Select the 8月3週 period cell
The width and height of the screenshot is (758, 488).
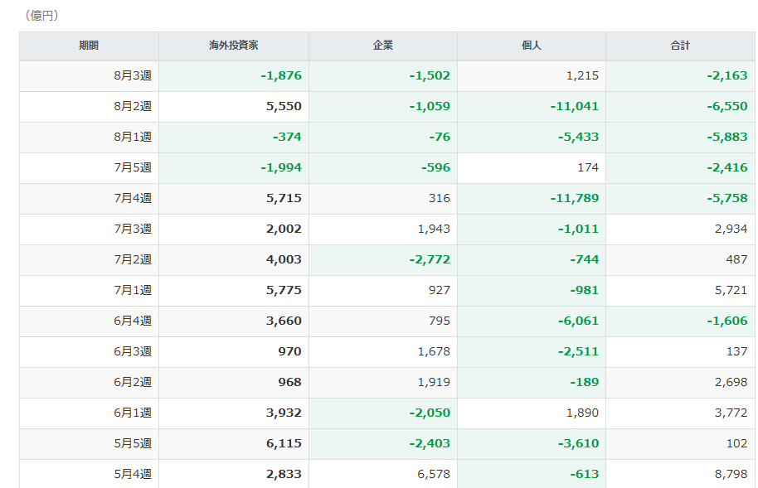click(x=89, y=76)
